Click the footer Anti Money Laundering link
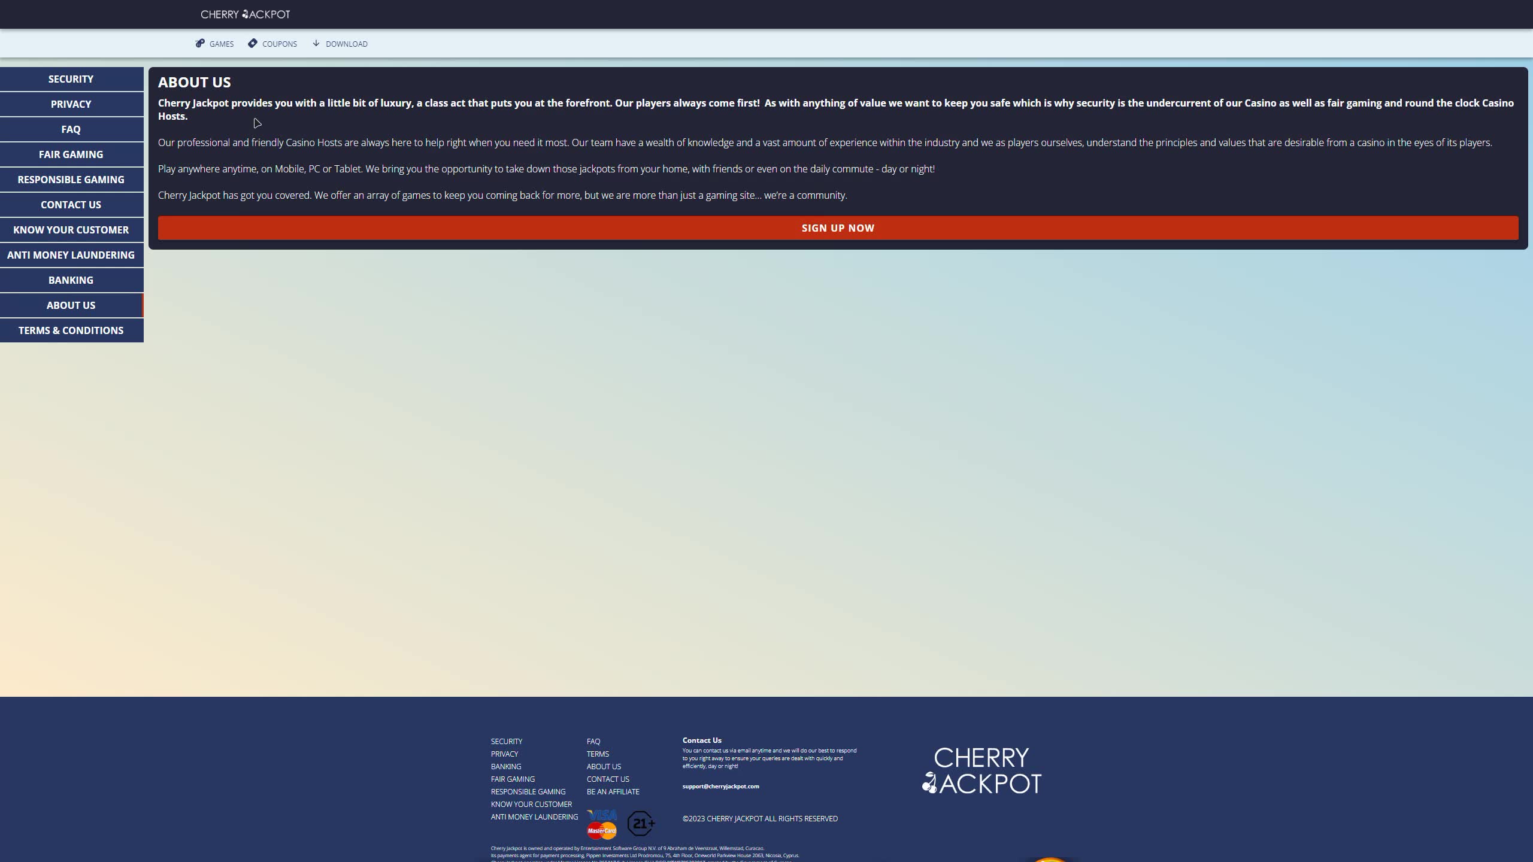1533x862 pixels. [534, 817]
